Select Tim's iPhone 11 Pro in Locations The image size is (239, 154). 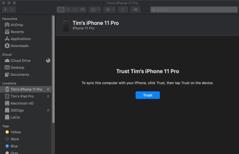tap(26, 89)
